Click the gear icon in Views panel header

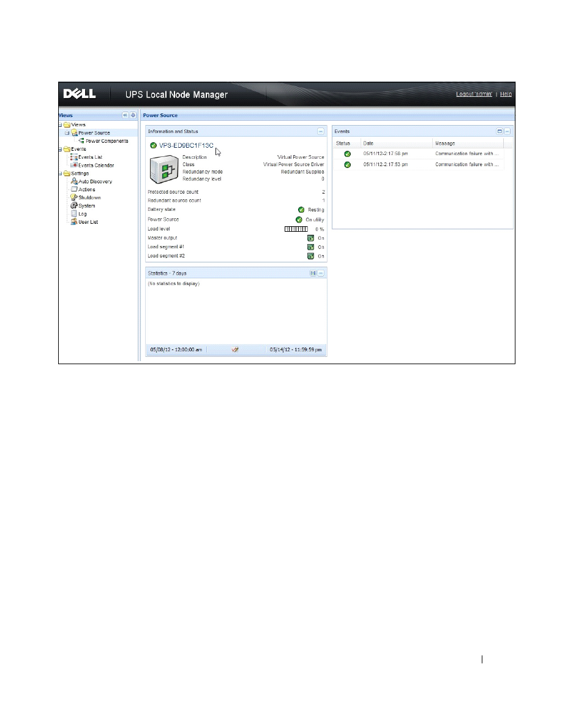(133, 115)
